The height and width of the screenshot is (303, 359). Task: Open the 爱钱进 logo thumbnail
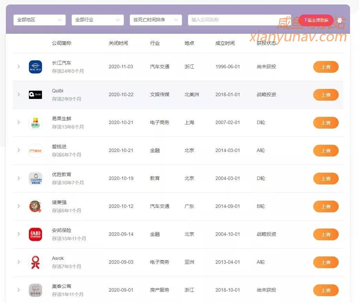35,151
